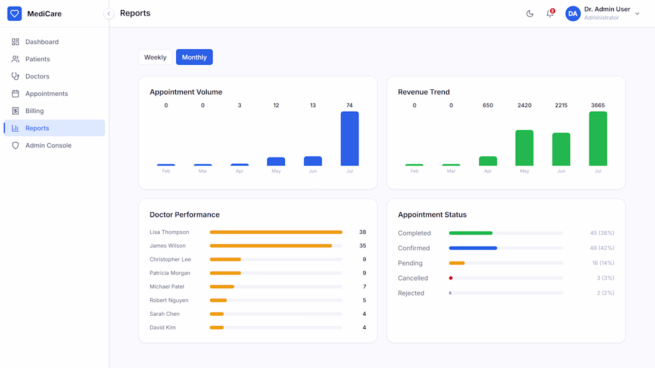Toggle dark mode with the moon icon
655x368 pixels.
pyautogui.click(x=530, y=14)
